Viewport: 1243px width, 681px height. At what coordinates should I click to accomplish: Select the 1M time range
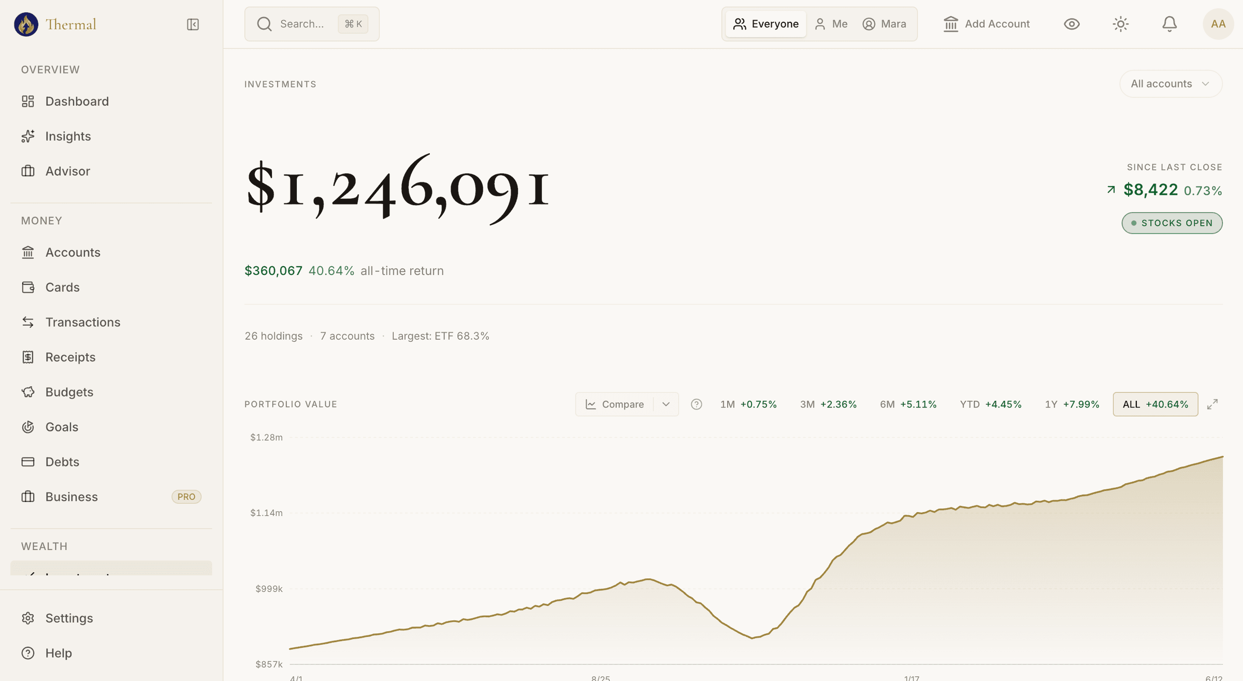tap(748, 404)
